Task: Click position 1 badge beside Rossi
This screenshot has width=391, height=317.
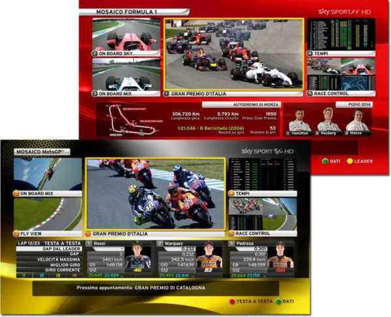Action: coord(89,243)
